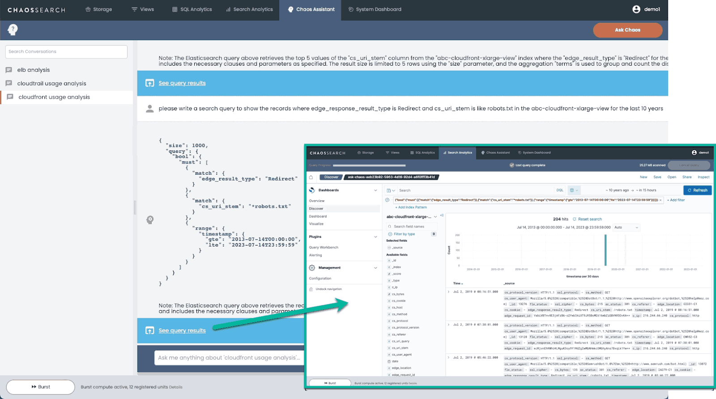
Task: Click the Time column header sort
Action: pos(458,284)
